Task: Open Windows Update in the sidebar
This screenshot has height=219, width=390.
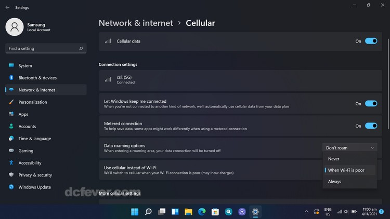Action: pos(34,187)
